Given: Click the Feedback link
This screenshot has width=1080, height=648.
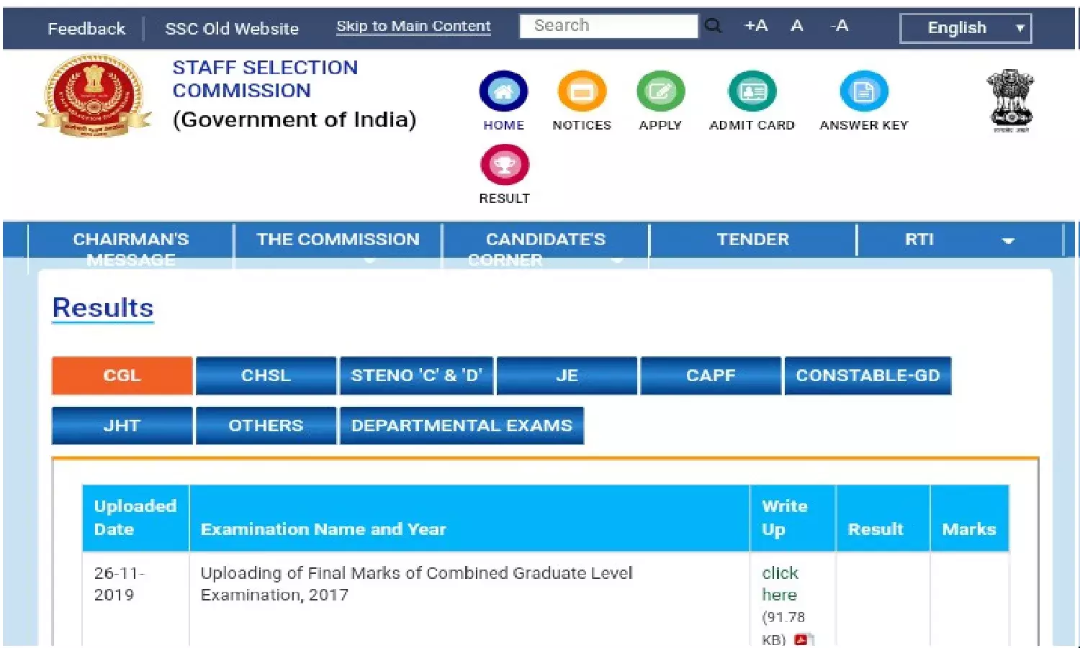Looking at the screenshot, I should pos(86,29).
